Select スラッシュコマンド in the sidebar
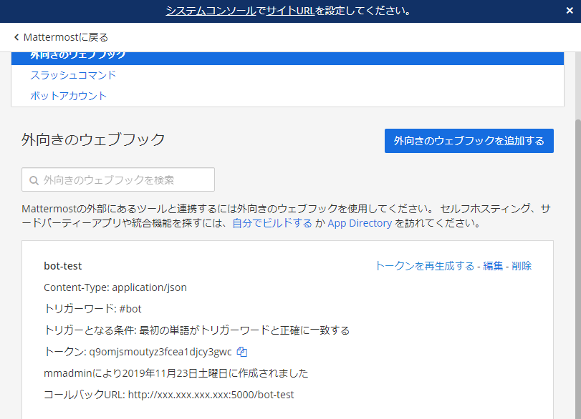This screenshot has width=581, height=419. pyautogui.click(x=75, y=75)
